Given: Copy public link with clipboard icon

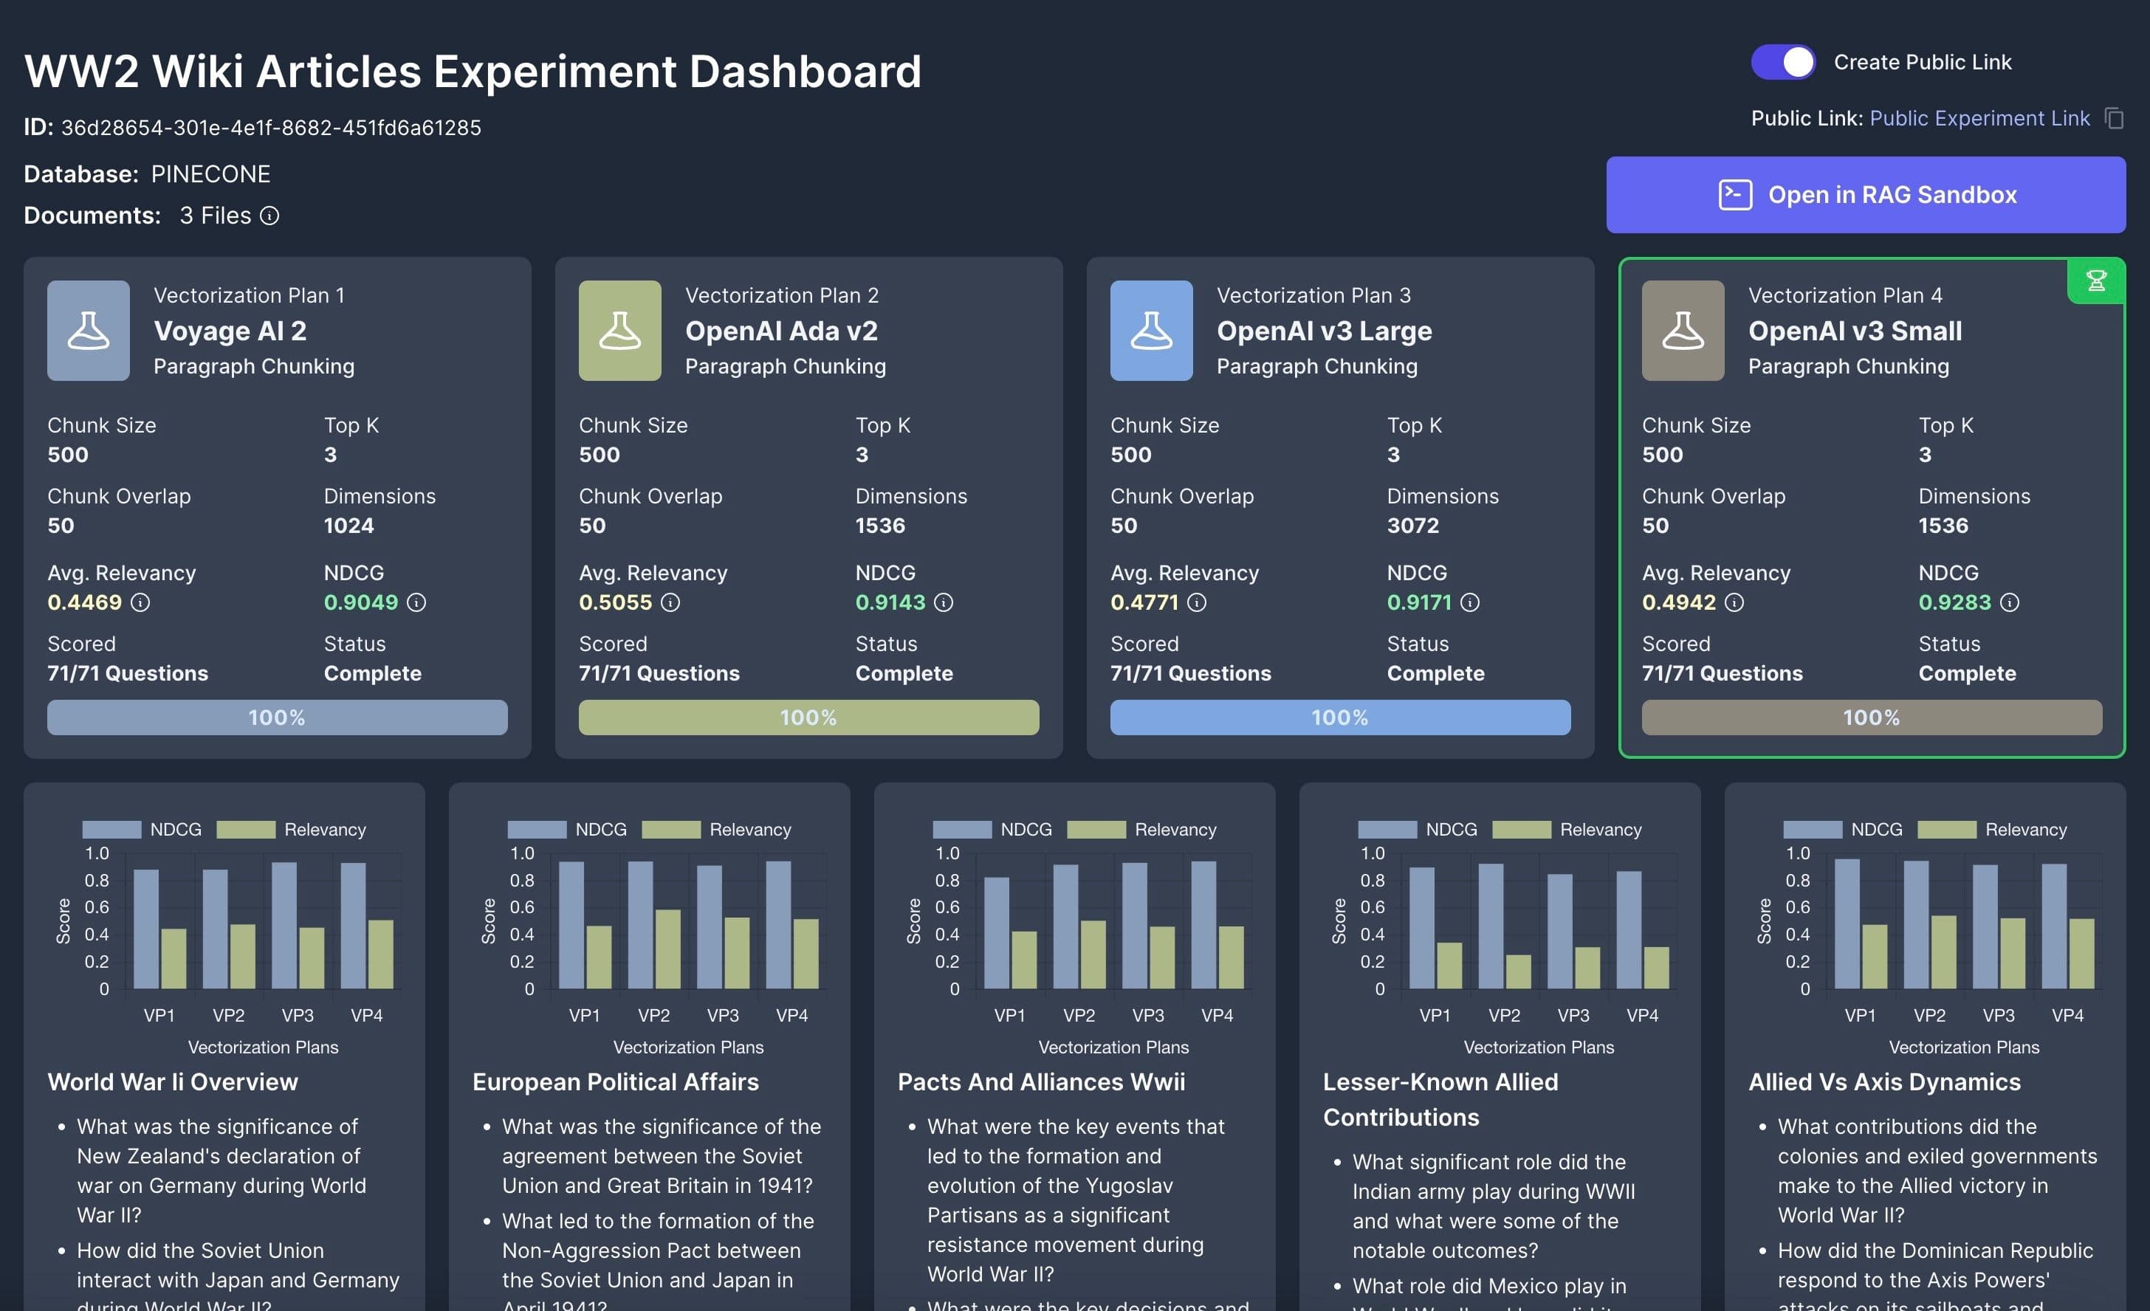Looking at the screenshot, I should tap(2115, 118).
